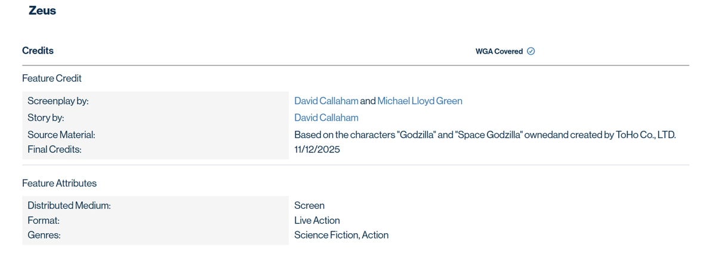Click the Zeus title heading
Screen dimensions: 716x254
click(42, 11)
